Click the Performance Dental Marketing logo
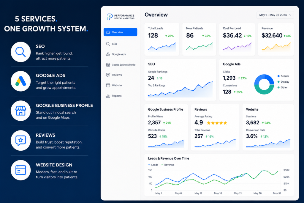The image size is (304, 203). point(121,17)
